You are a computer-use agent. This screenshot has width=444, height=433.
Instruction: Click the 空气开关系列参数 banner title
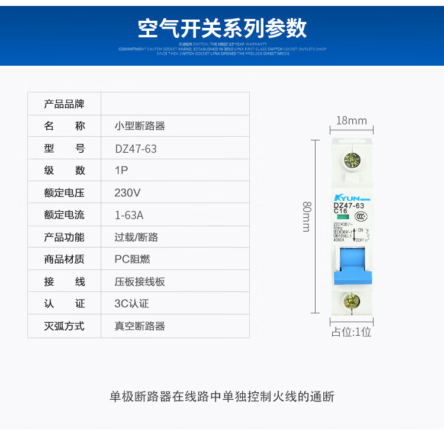(x=222, y=28)
